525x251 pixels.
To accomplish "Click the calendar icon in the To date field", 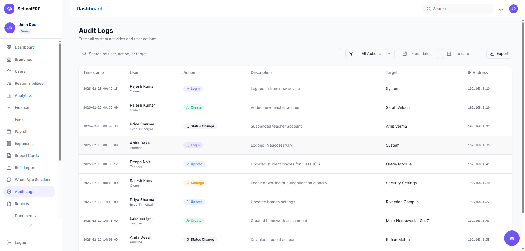I will 449,54.
